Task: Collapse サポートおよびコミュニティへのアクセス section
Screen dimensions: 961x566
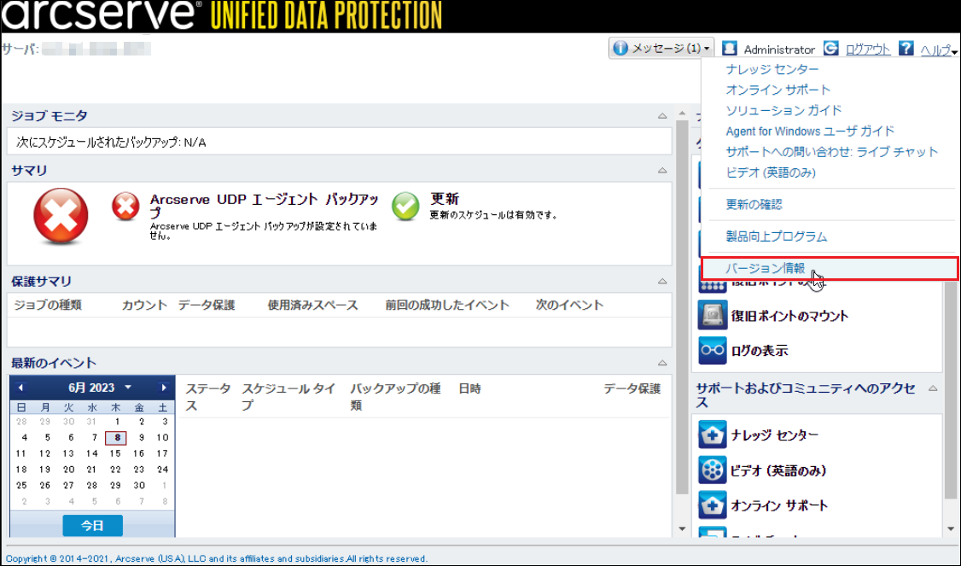Action: [x=933, y=388]
